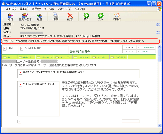Go to next message with 次へ
163x134 pixels.
[101, 17]
